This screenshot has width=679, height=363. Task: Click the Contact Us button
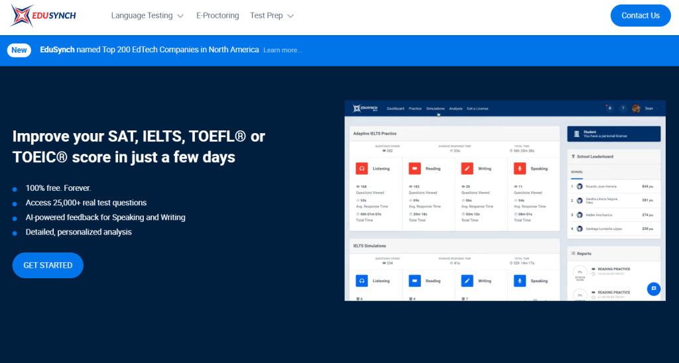641,16
